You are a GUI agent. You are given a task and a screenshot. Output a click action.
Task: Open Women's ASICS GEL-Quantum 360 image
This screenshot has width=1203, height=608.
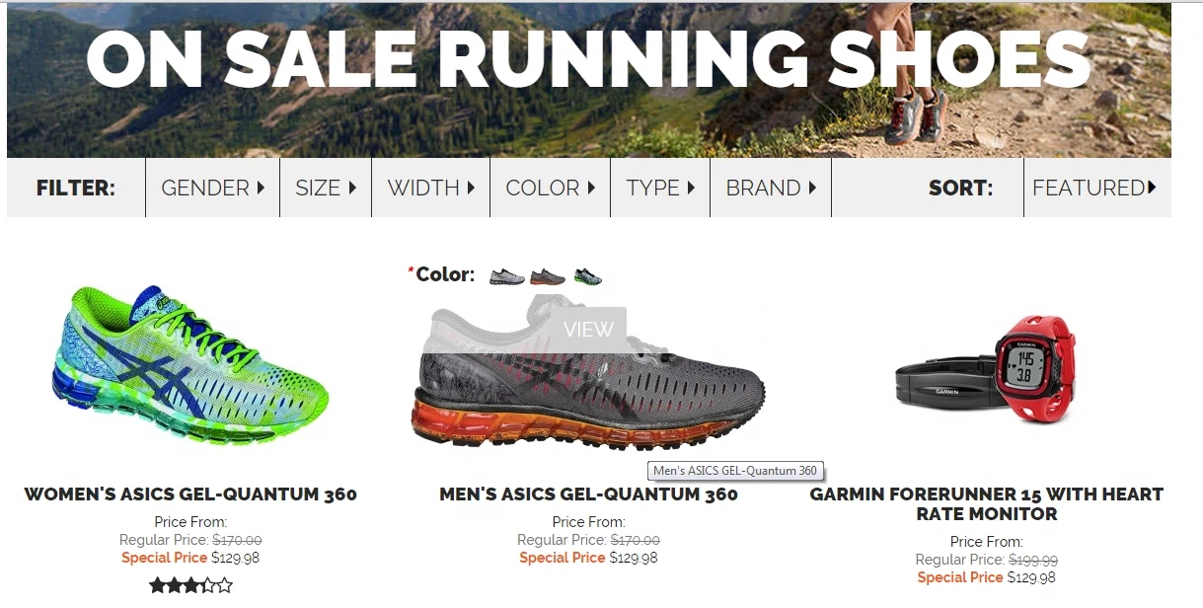click(190, 364)
